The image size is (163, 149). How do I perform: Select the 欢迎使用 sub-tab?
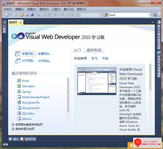pos(80,58)
